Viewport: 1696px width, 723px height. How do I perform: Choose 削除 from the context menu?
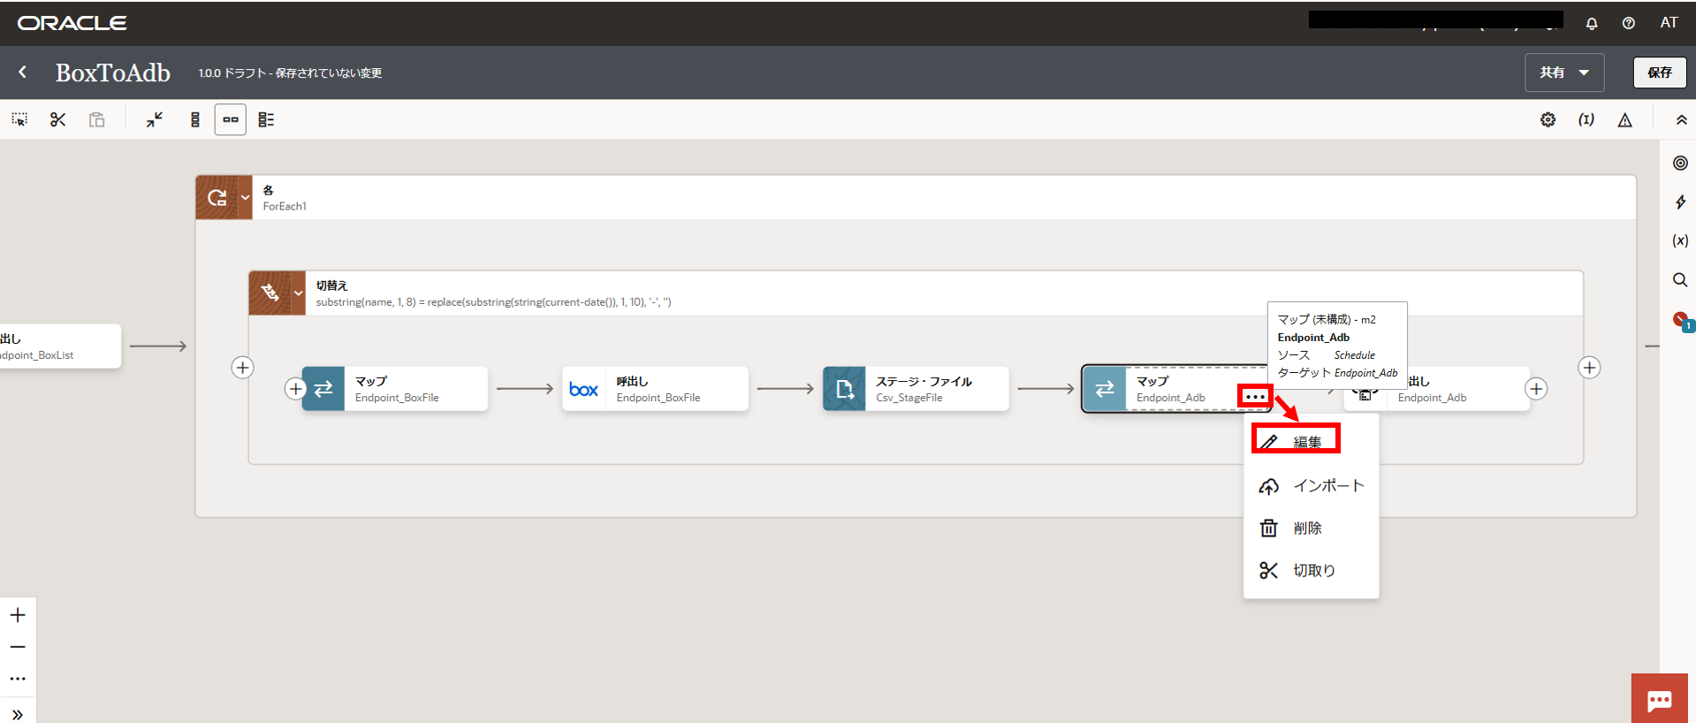tap(1311, 528)
